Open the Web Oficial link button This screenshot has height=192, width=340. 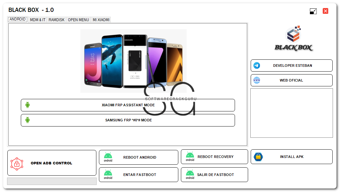coord(291,80)
